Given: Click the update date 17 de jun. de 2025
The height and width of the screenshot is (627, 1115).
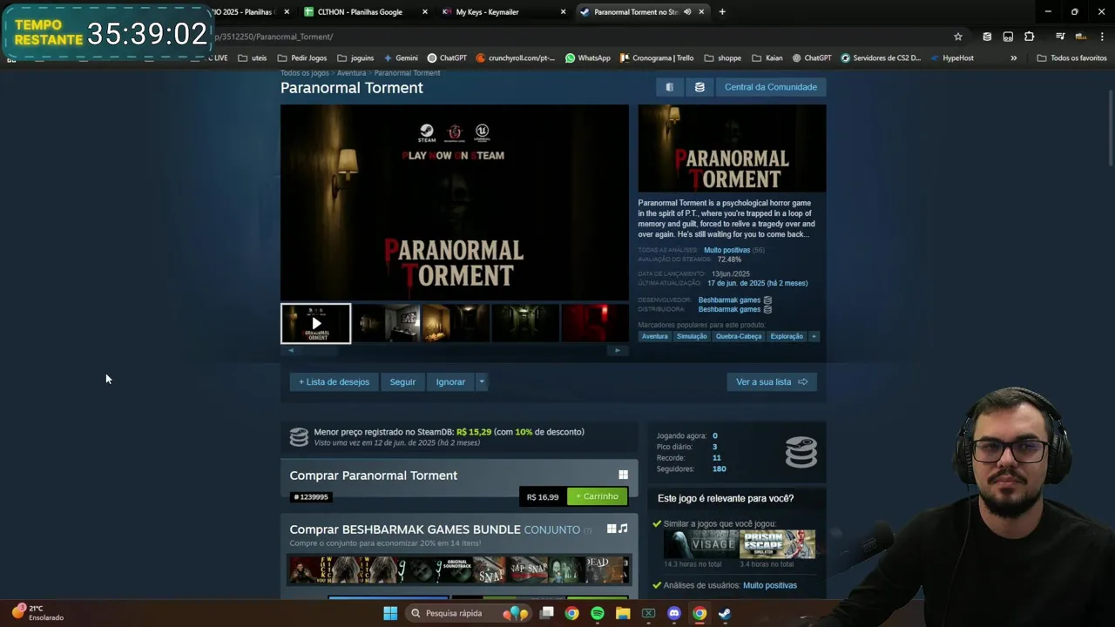Looking at the screenshot, I should point(757,283).
